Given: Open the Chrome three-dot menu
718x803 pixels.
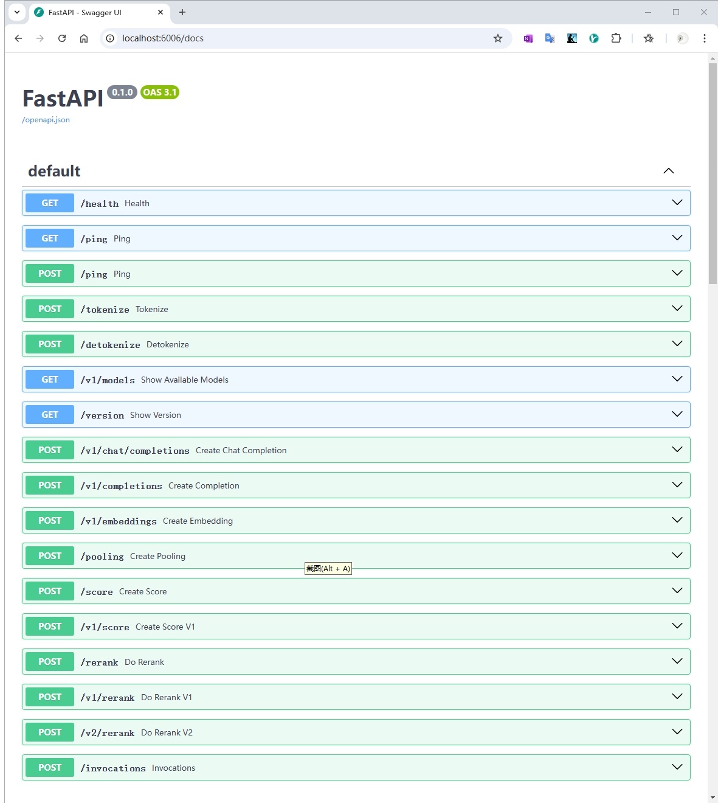Looking at the screenshot, I should pos(705,38).
